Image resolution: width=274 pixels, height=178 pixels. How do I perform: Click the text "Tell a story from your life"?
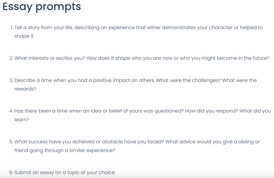(44, 28)
